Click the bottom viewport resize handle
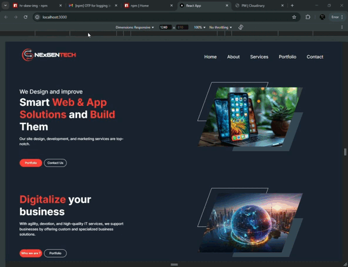This screenshot has height=267, width=348. point(174,264)
